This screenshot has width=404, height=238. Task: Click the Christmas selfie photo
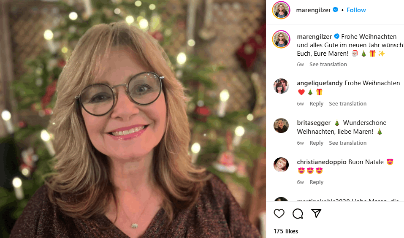click(x=133, y=119)
